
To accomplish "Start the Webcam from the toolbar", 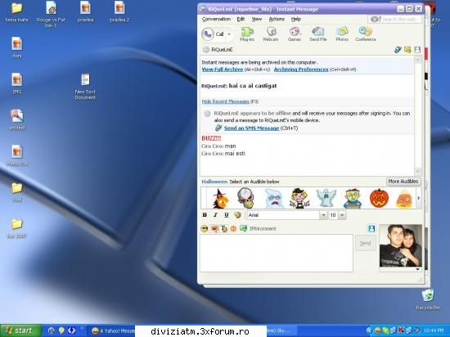I will pos(271,34).
